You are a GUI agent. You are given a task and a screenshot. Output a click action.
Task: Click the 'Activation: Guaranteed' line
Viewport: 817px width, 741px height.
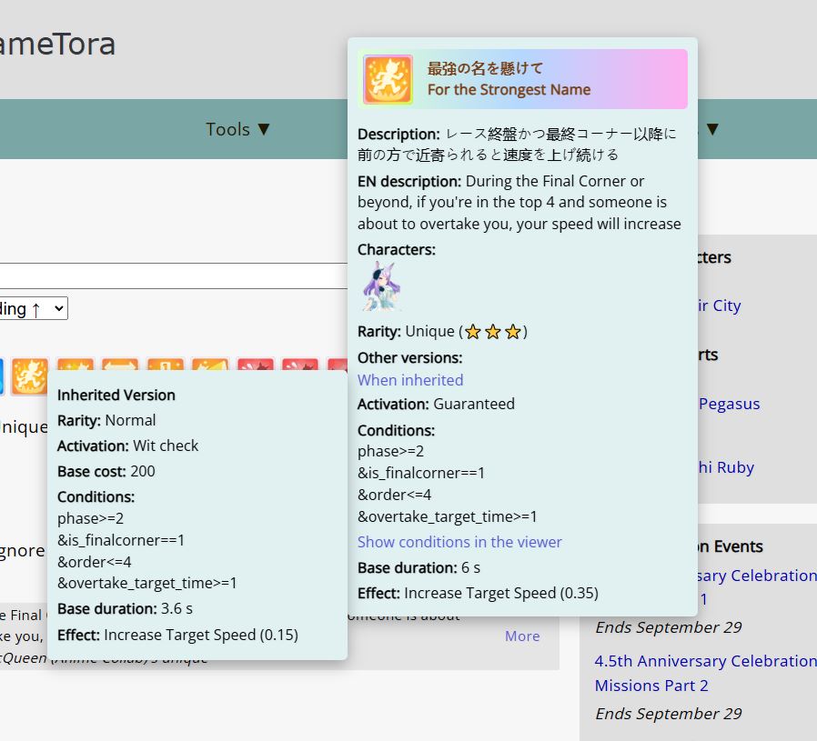(x=436, y=404)
